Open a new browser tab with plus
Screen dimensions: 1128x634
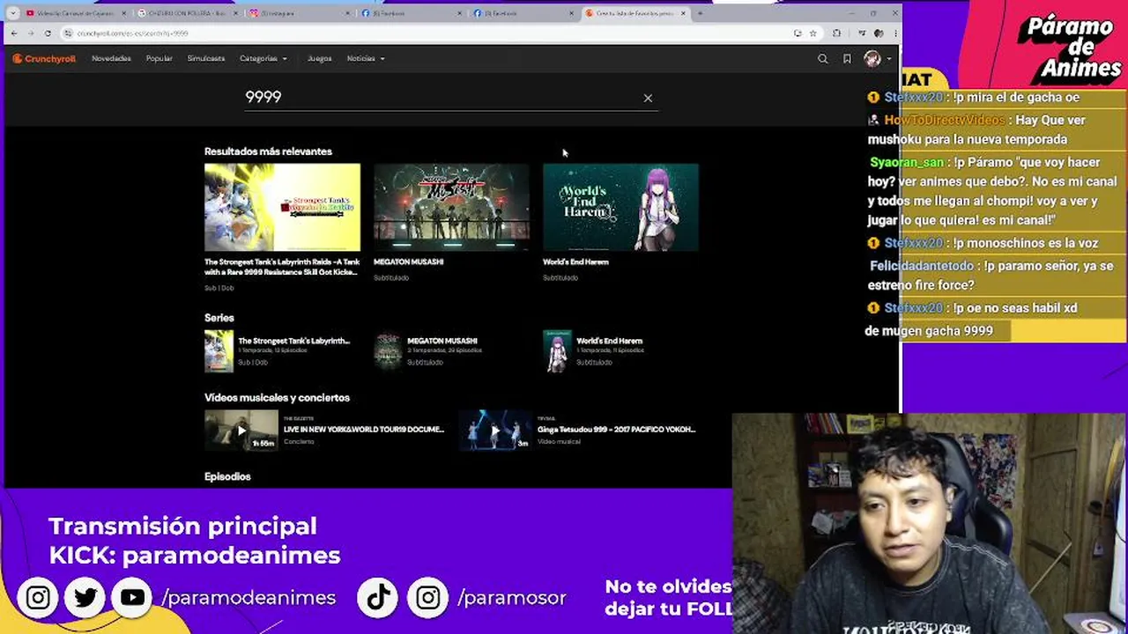click(x=701, y=13)
